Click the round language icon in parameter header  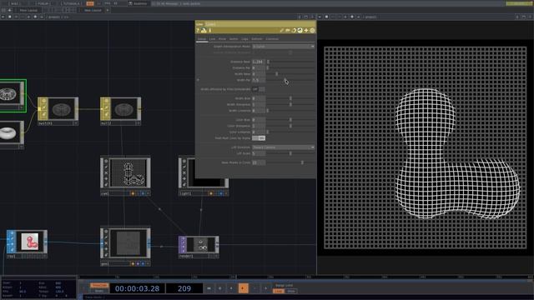click(x=300, y=31)
